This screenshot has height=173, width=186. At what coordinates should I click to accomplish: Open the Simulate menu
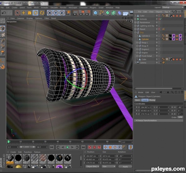tap(54, 7)
